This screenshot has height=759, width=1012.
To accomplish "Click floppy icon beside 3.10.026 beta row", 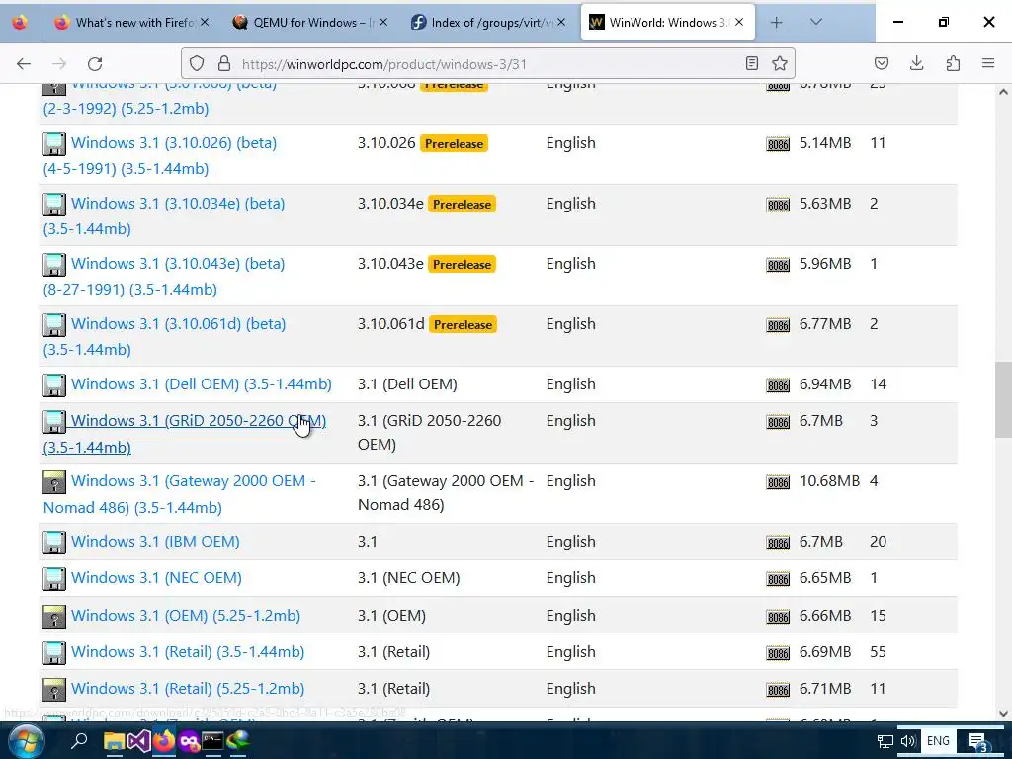I will pos(54,144).
